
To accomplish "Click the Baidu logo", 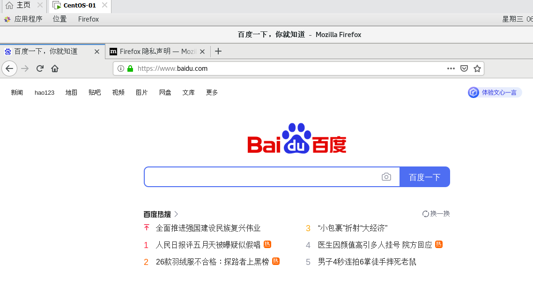I will [297, 138].
